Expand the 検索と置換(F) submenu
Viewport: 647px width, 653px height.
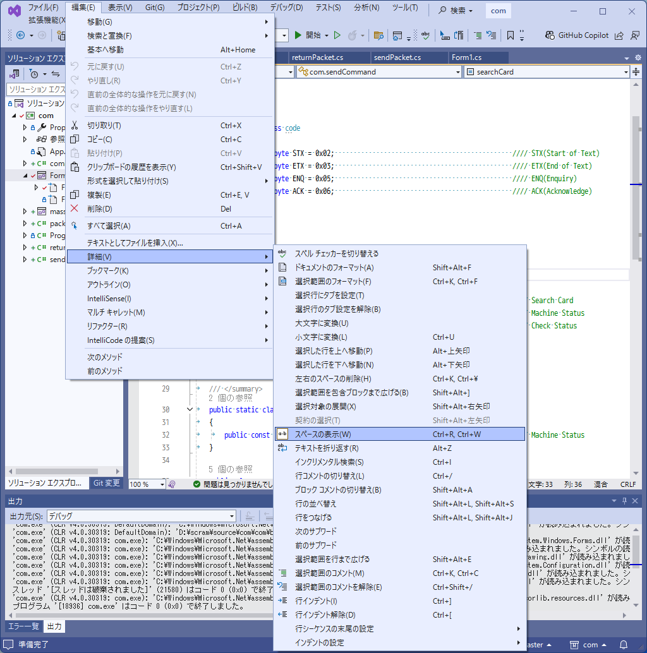pos(170,36)
